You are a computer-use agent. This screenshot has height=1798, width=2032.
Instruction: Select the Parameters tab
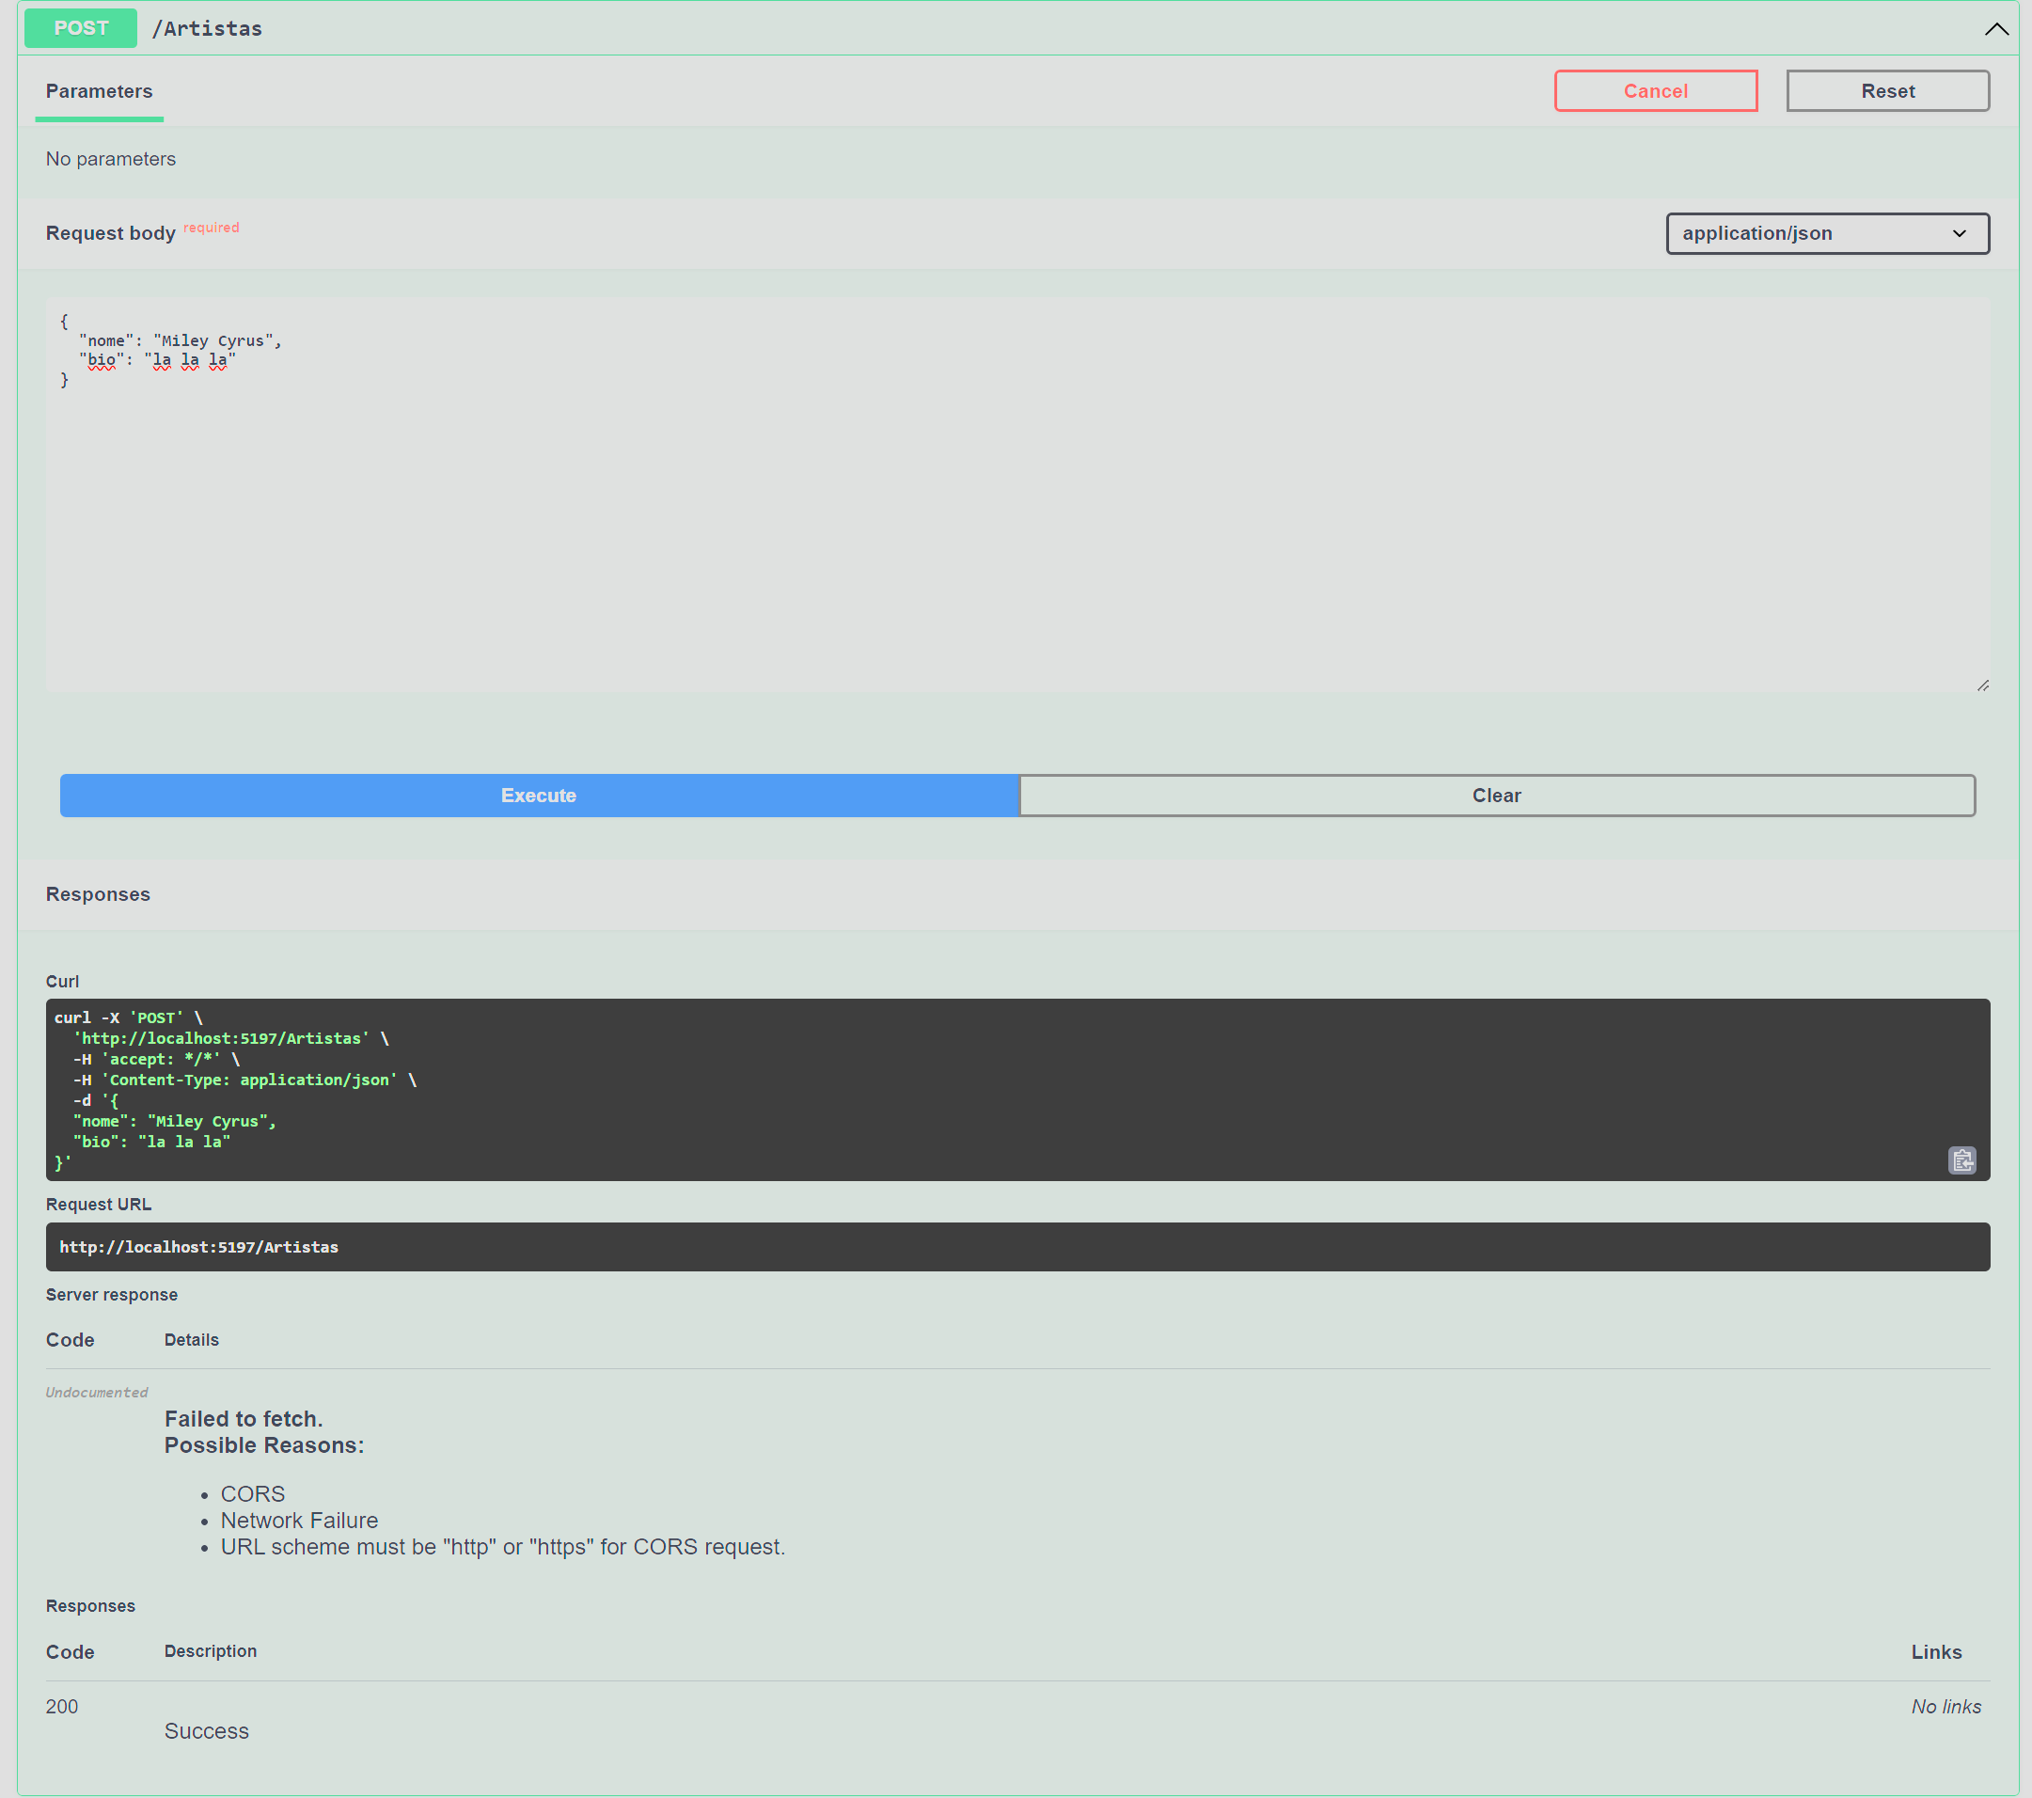tap(100, 91)
